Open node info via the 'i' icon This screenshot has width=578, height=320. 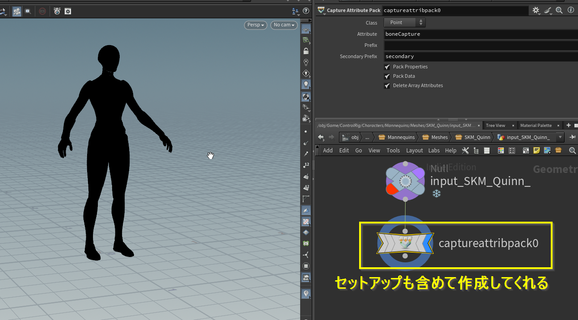tap(570, 10)
